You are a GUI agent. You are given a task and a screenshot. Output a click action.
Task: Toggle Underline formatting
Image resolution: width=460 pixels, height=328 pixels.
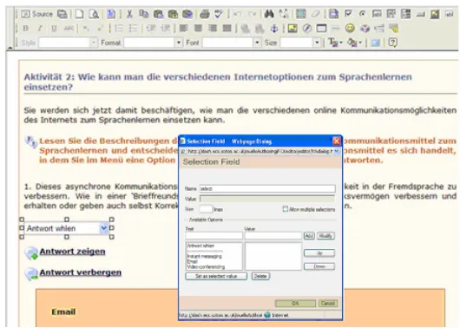tap(54, 29)
